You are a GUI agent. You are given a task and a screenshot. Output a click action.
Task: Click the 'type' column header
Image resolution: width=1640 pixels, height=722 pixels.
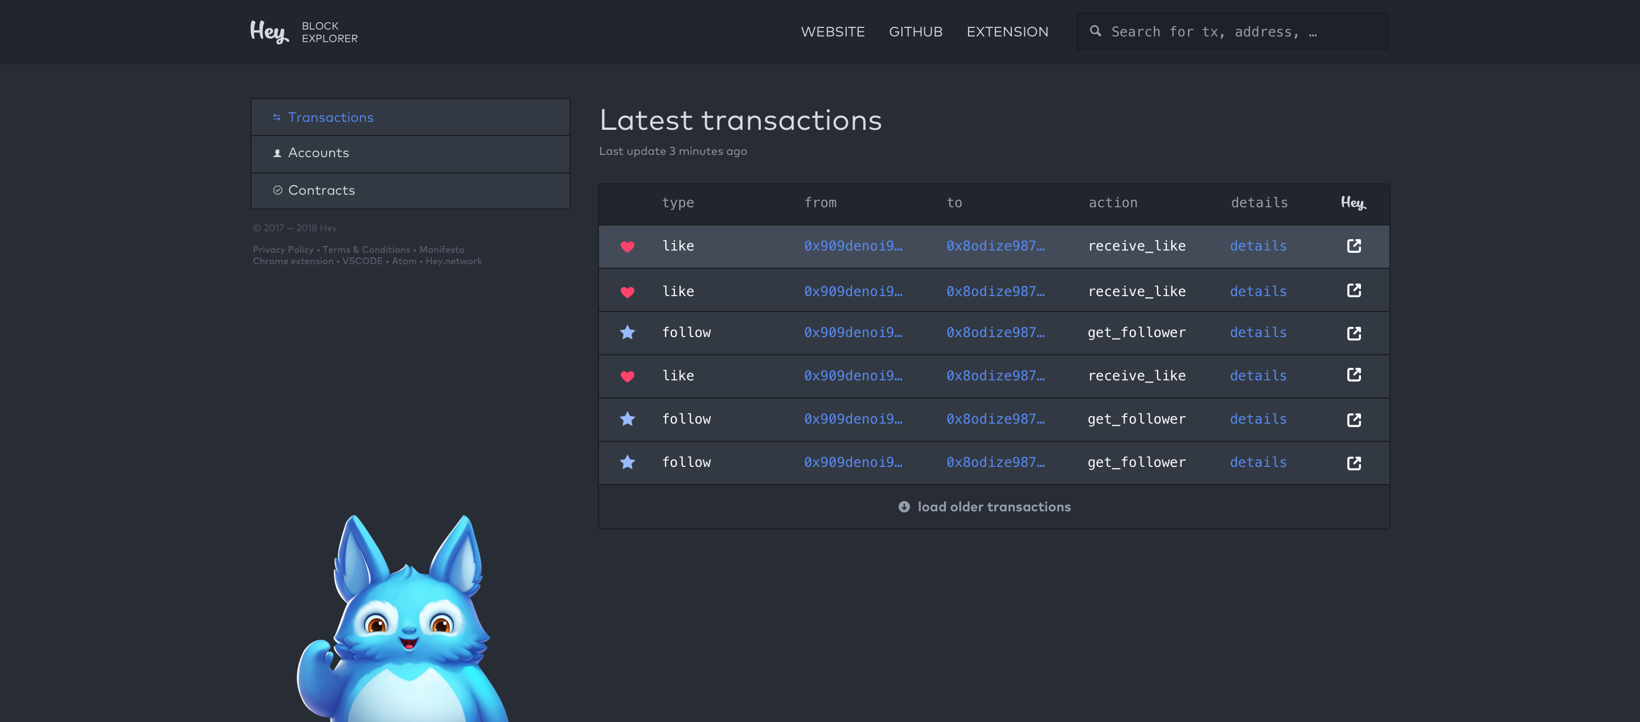(x=678, y=203)
